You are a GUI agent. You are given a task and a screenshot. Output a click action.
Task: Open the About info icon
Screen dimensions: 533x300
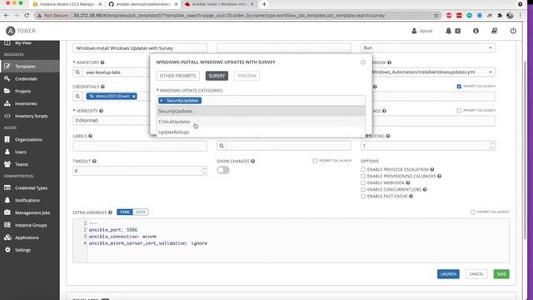click(476, 31)
